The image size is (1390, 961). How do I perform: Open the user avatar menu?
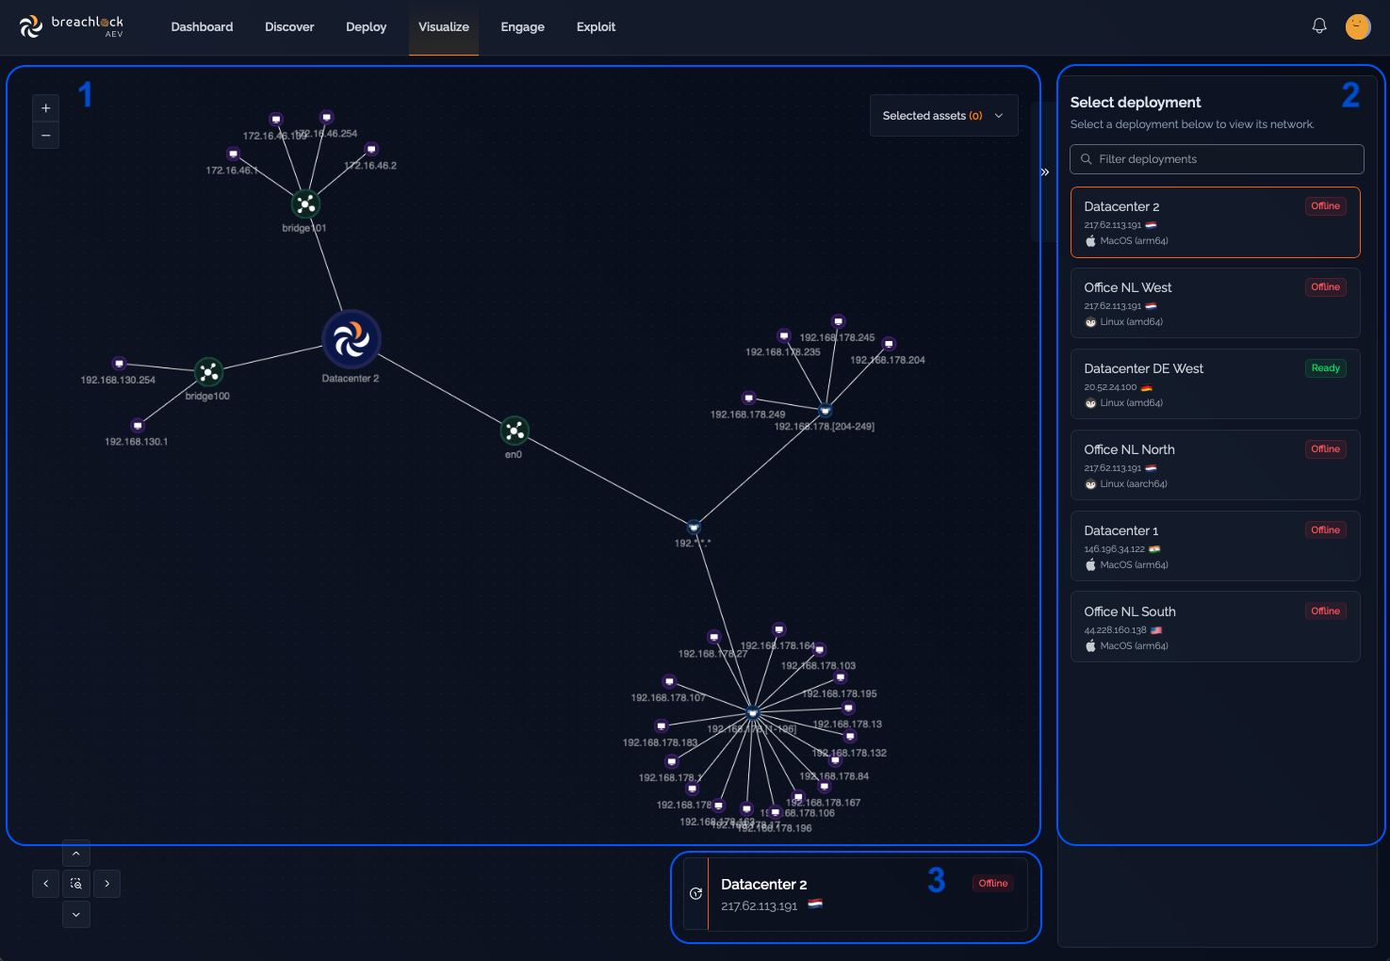[x=1358, y=26]
